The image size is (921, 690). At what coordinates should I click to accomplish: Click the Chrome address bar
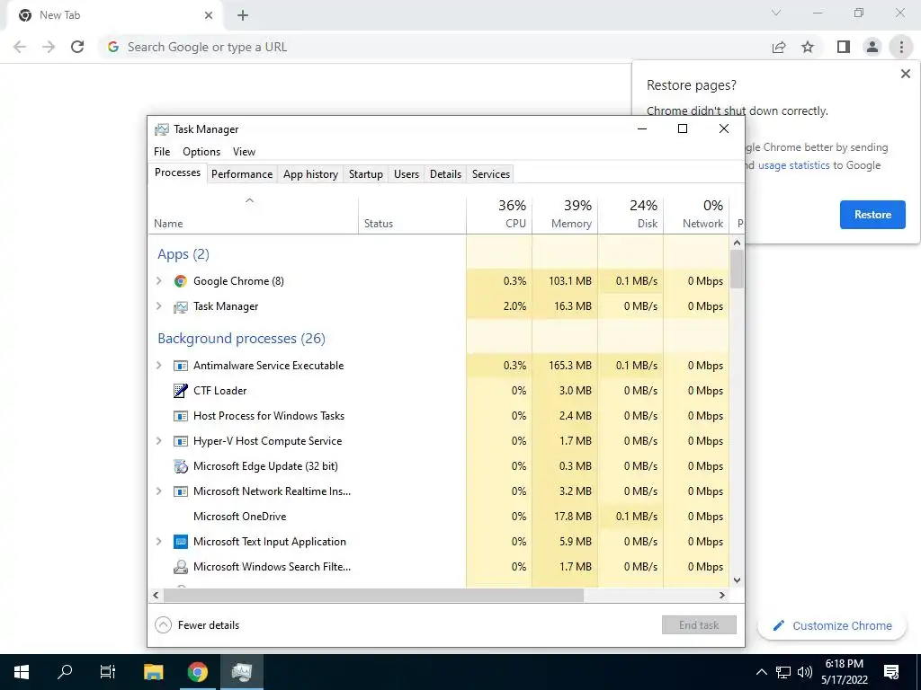[x=434, y=47]
